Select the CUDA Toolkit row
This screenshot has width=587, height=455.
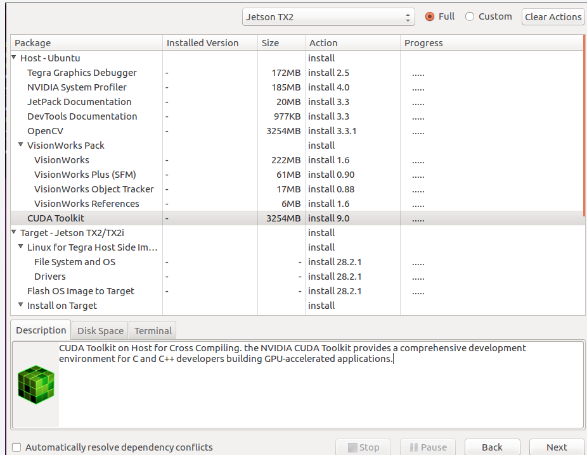click(297, 218)
